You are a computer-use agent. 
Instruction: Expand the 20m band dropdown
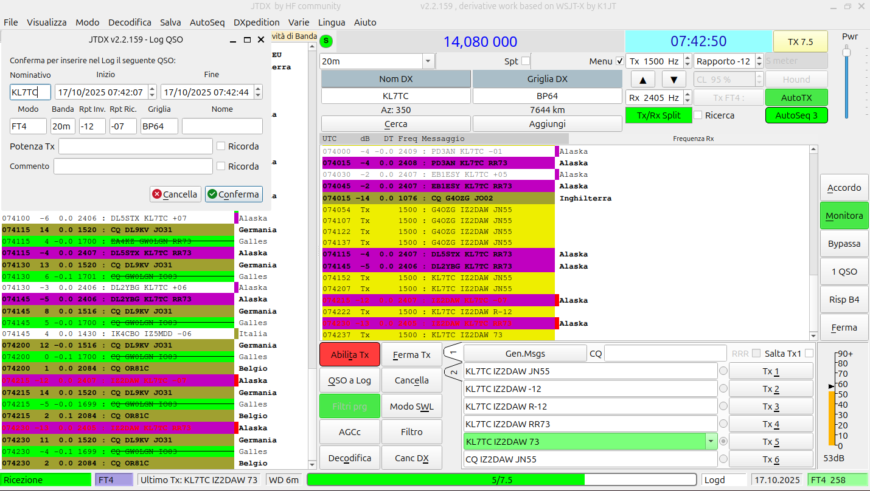[428, 61]
